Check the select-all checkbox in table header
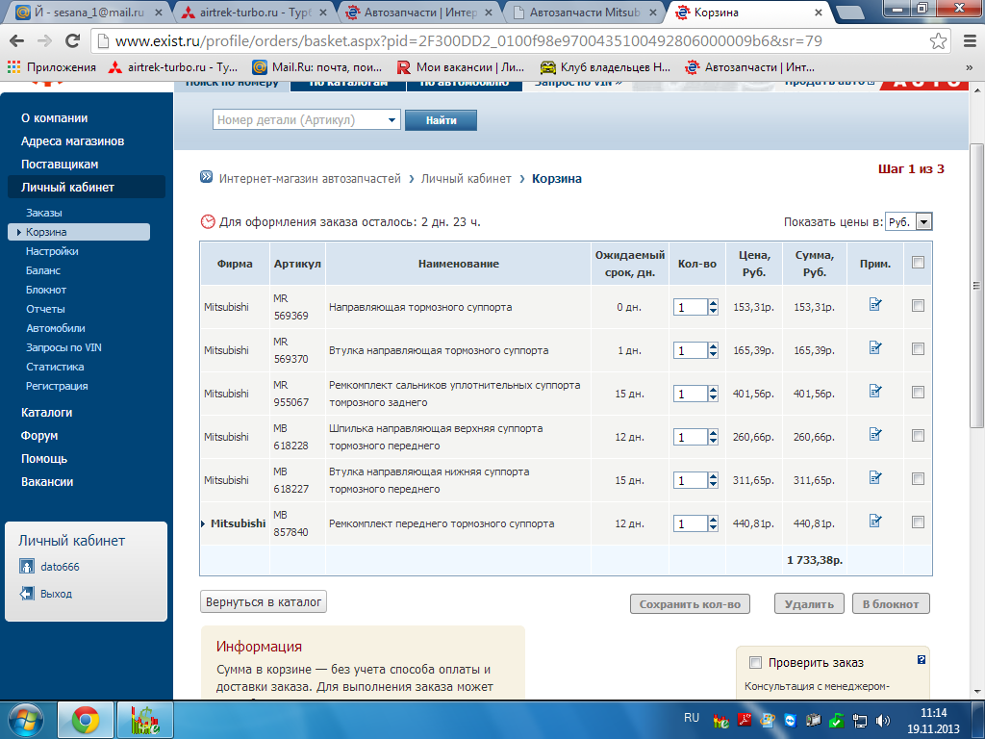This screenshot has height=739, width=985. click(x=918, y=263)
